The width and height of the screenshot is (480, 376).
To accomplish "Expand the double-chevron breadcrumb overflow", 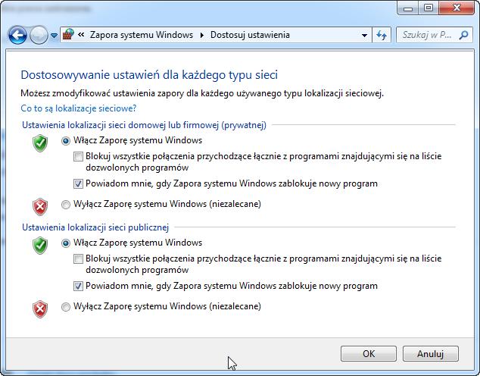I will pos(81,35).
